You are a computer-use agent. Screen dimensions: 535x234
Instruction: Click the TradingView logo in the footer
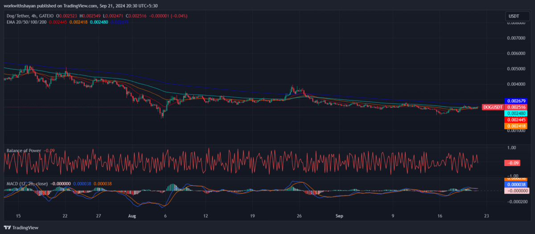click(22, 227)
